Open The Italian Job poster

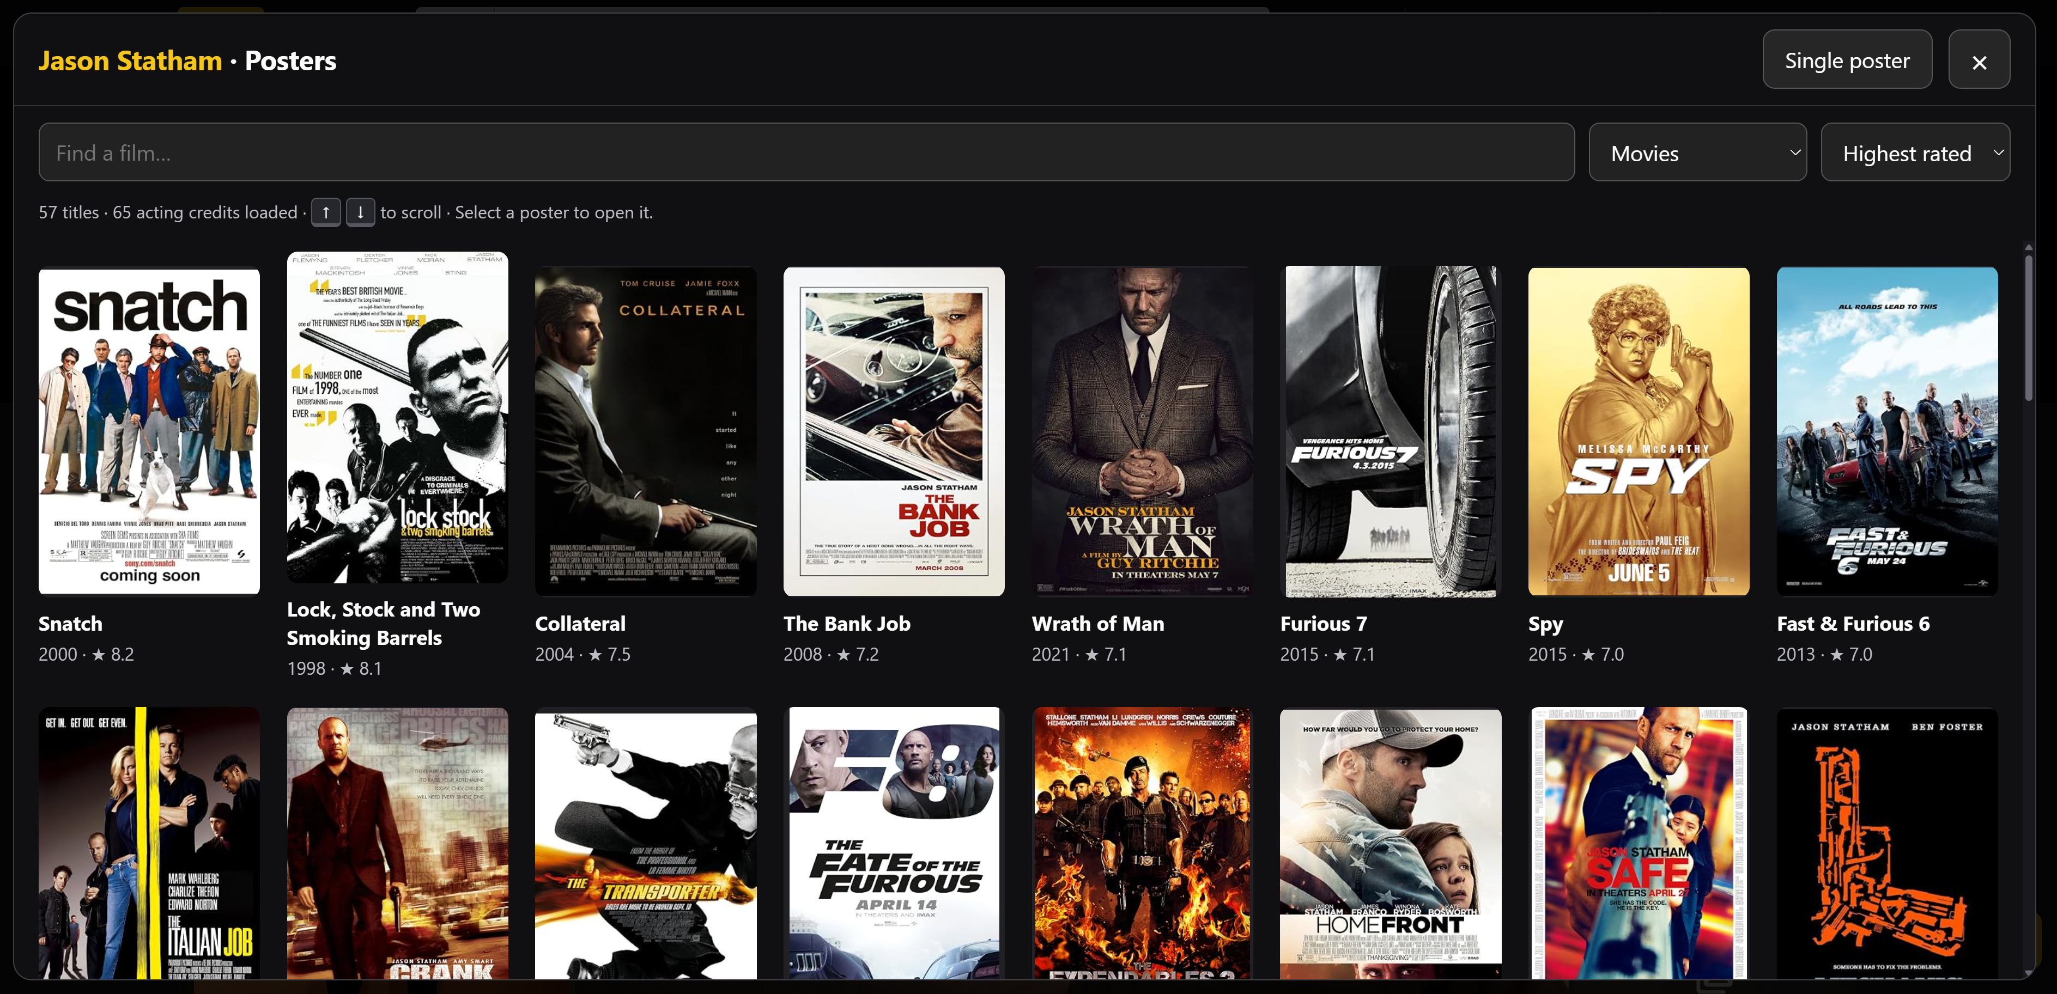tap(149, 843)
